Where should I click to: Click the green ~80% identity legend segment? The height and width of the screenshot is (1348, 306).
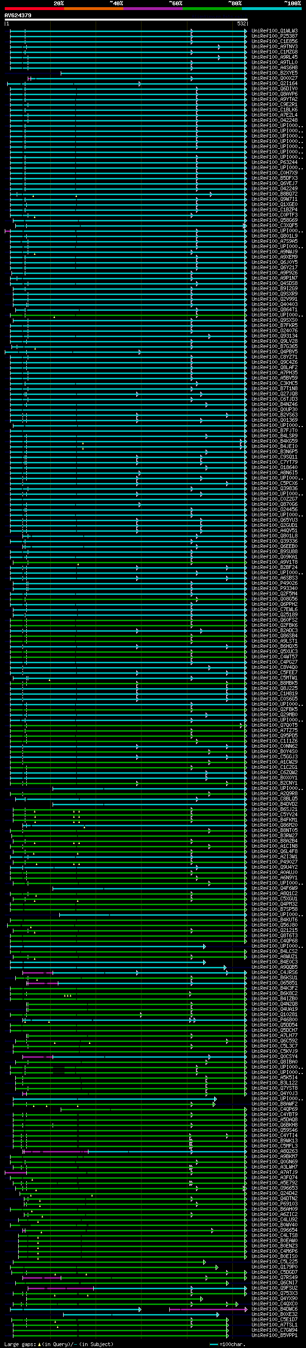212,9
